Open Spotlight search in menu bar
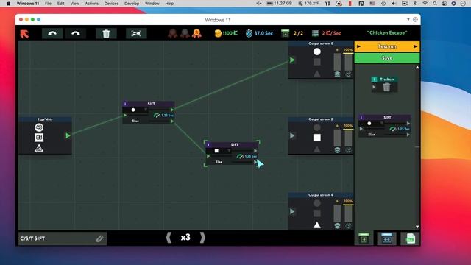This screenshot has height=265, width=471. click(x=435, y=4)
